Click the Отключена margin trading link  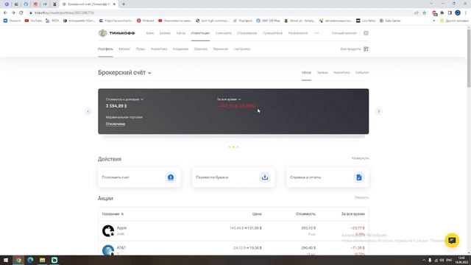click(116, 124)
